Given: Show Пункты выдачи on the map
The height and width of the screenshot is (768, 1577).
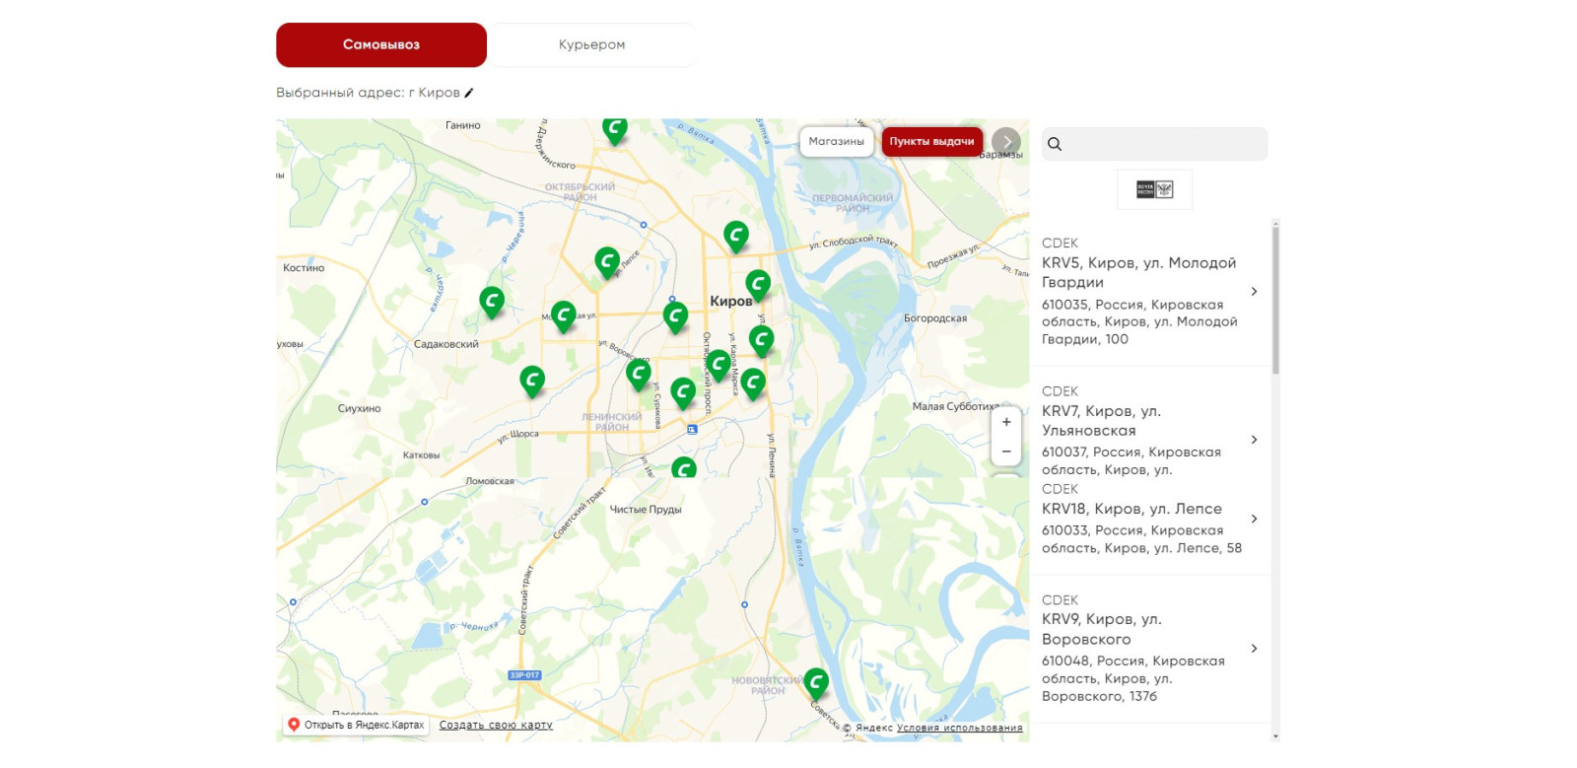Looking at the screenshot, I should pyautogui.click(x=931, y=141).
